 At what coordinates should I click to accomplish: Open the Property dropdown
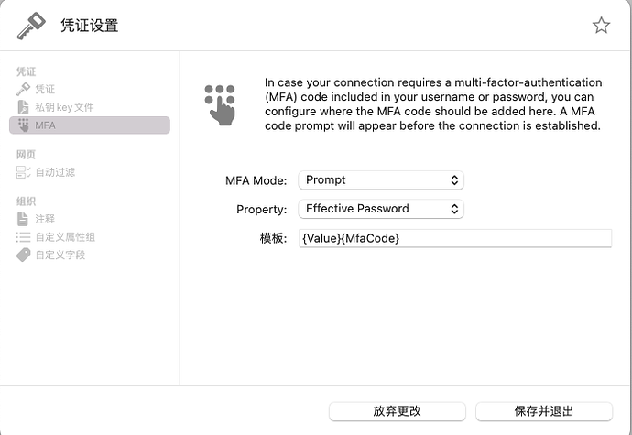tap(381, 209)
